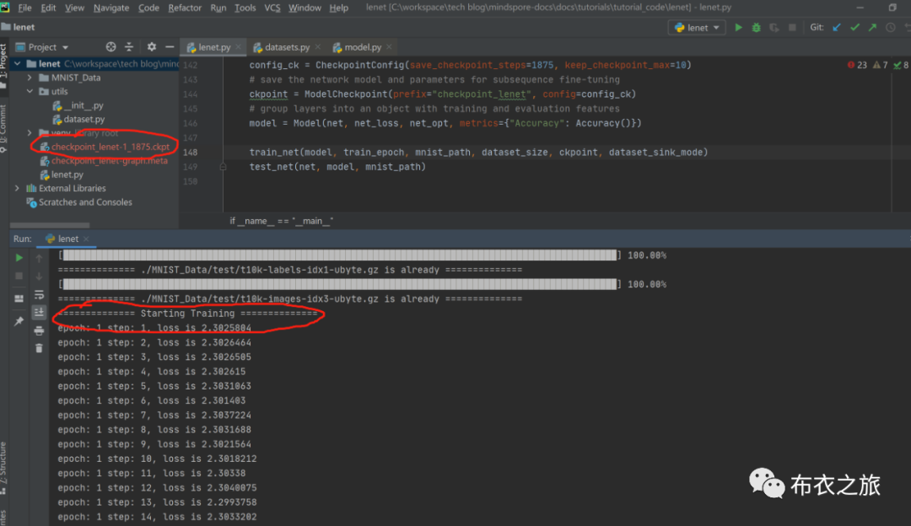Open the Navigate menu
Viewport: 911px width, 526px height.
point(111,8)
